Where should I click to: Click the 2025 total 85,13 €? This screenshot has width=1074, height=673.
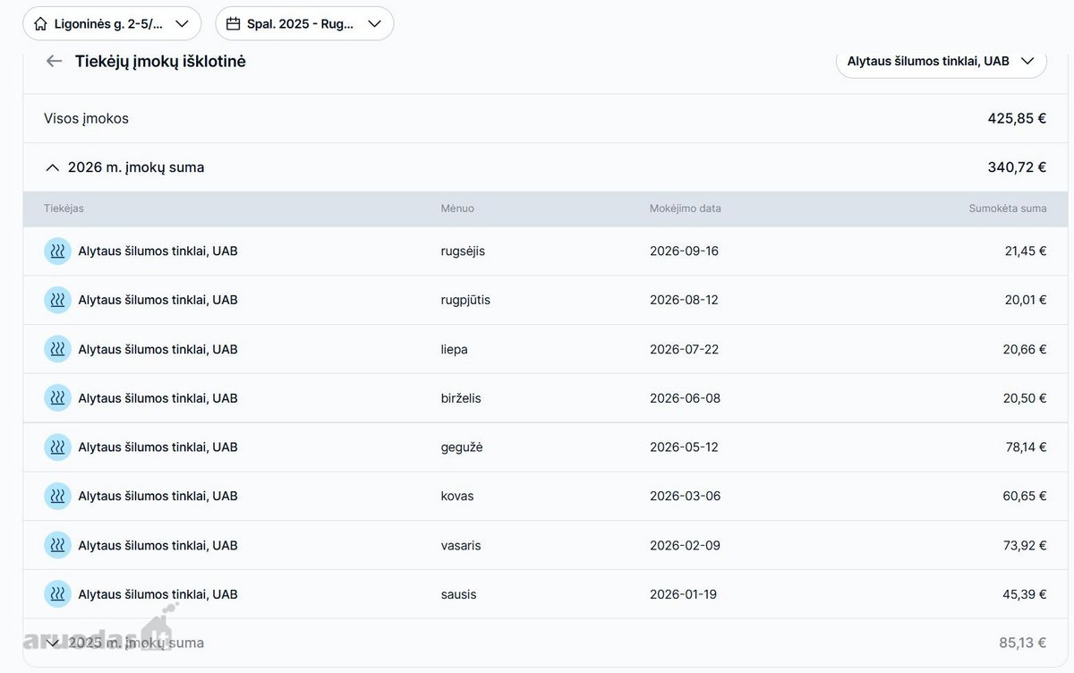[x=1023, y=643]
